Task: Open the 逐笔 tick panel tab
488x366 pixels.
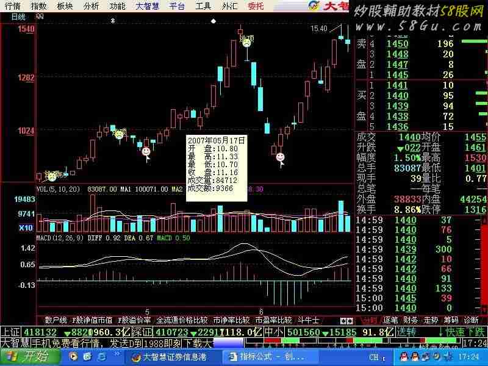Action: pos(390,320)
